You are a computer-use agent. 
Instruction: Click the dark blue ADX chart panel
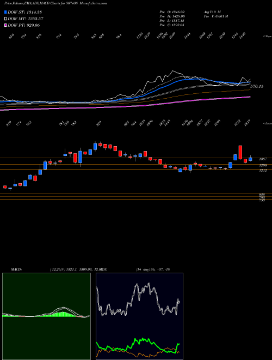[139, 316]
